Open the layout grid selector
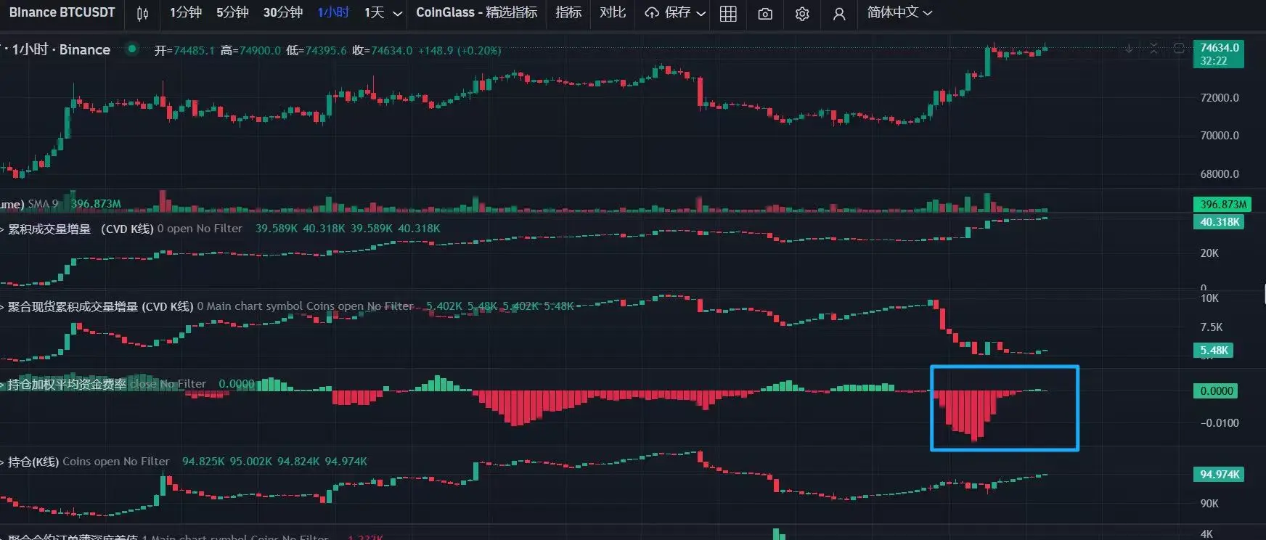Image resolution: width=1266 pixels, height=540 pixels. (728, 13)
